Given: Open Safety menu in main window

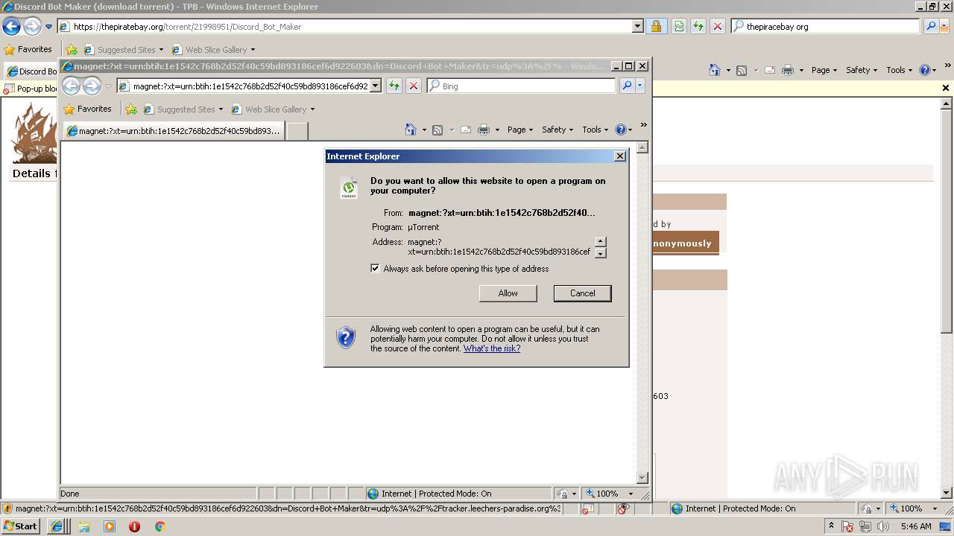Looking at the screenshot, I should [x=862, y=70].
